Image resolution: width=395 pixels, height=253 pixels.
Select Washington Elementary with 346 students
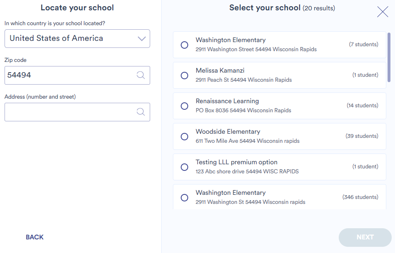184,198
